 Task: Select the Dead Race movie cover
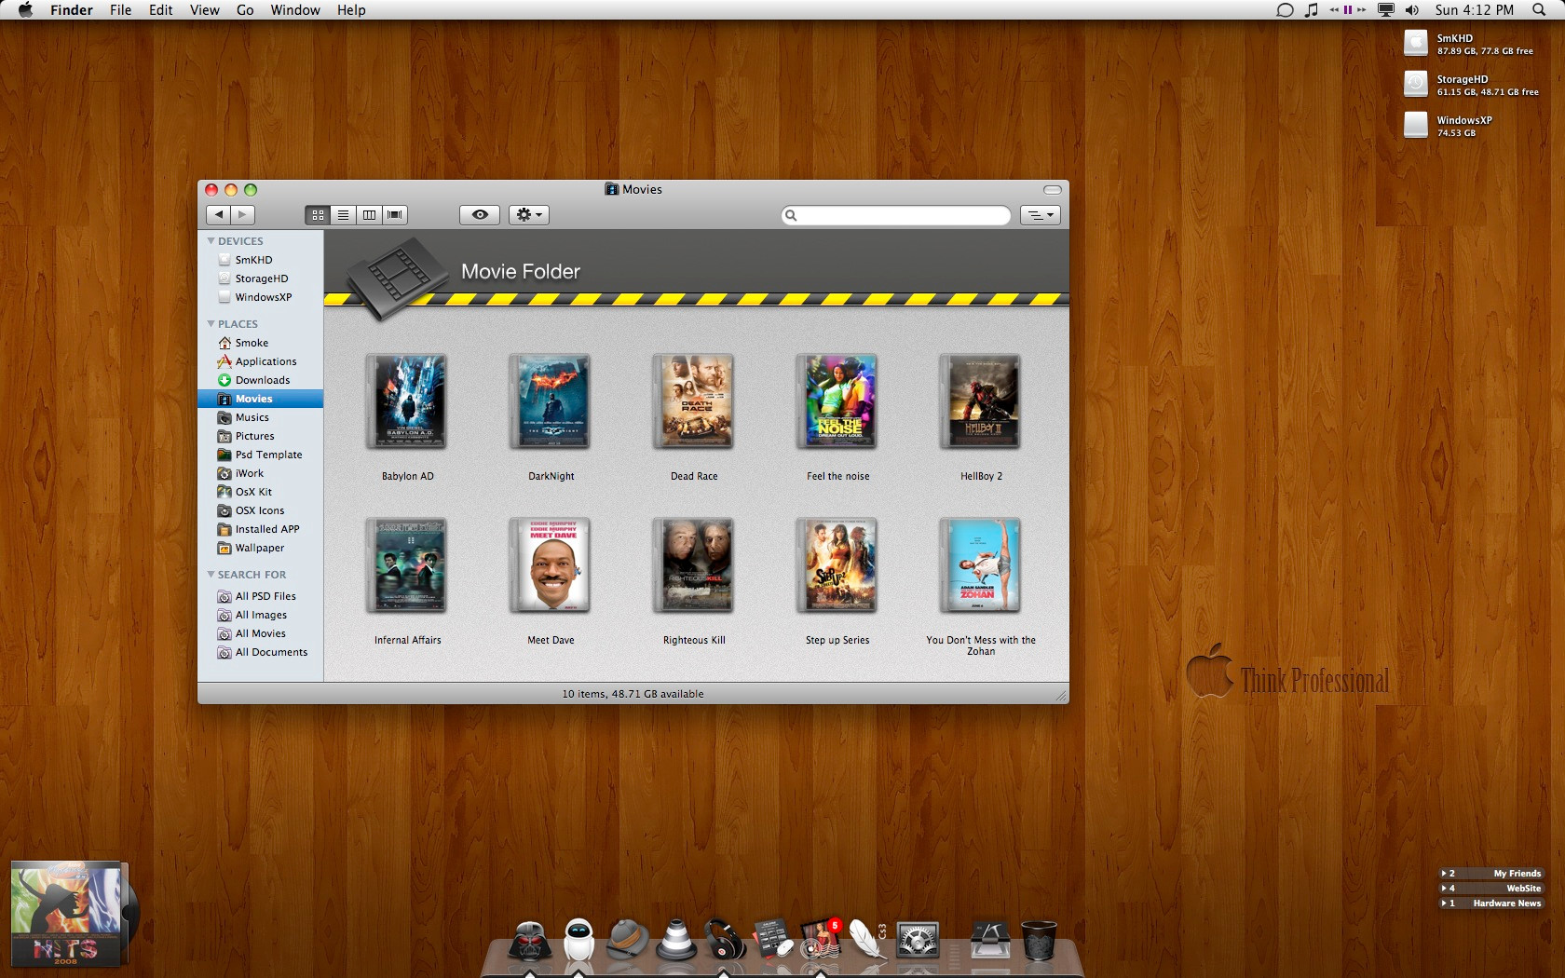tap(694, 401)
